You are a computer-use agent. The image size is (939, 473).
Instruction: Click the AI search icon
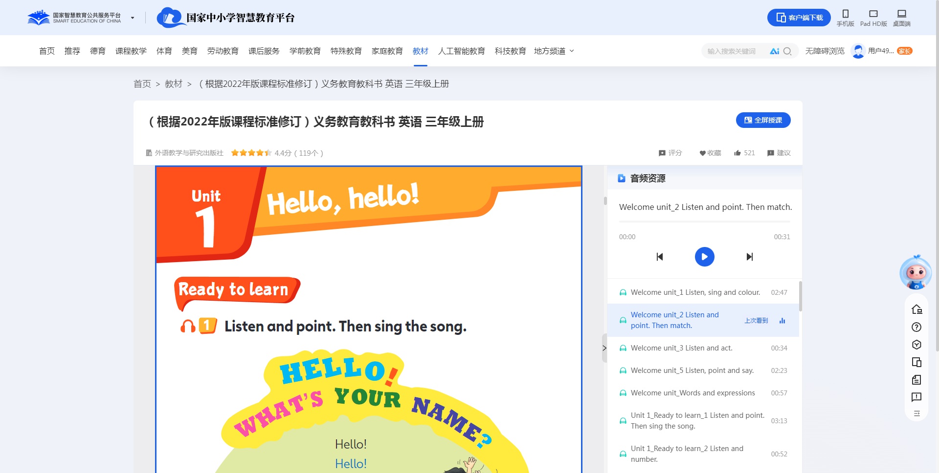click(774, 51)
